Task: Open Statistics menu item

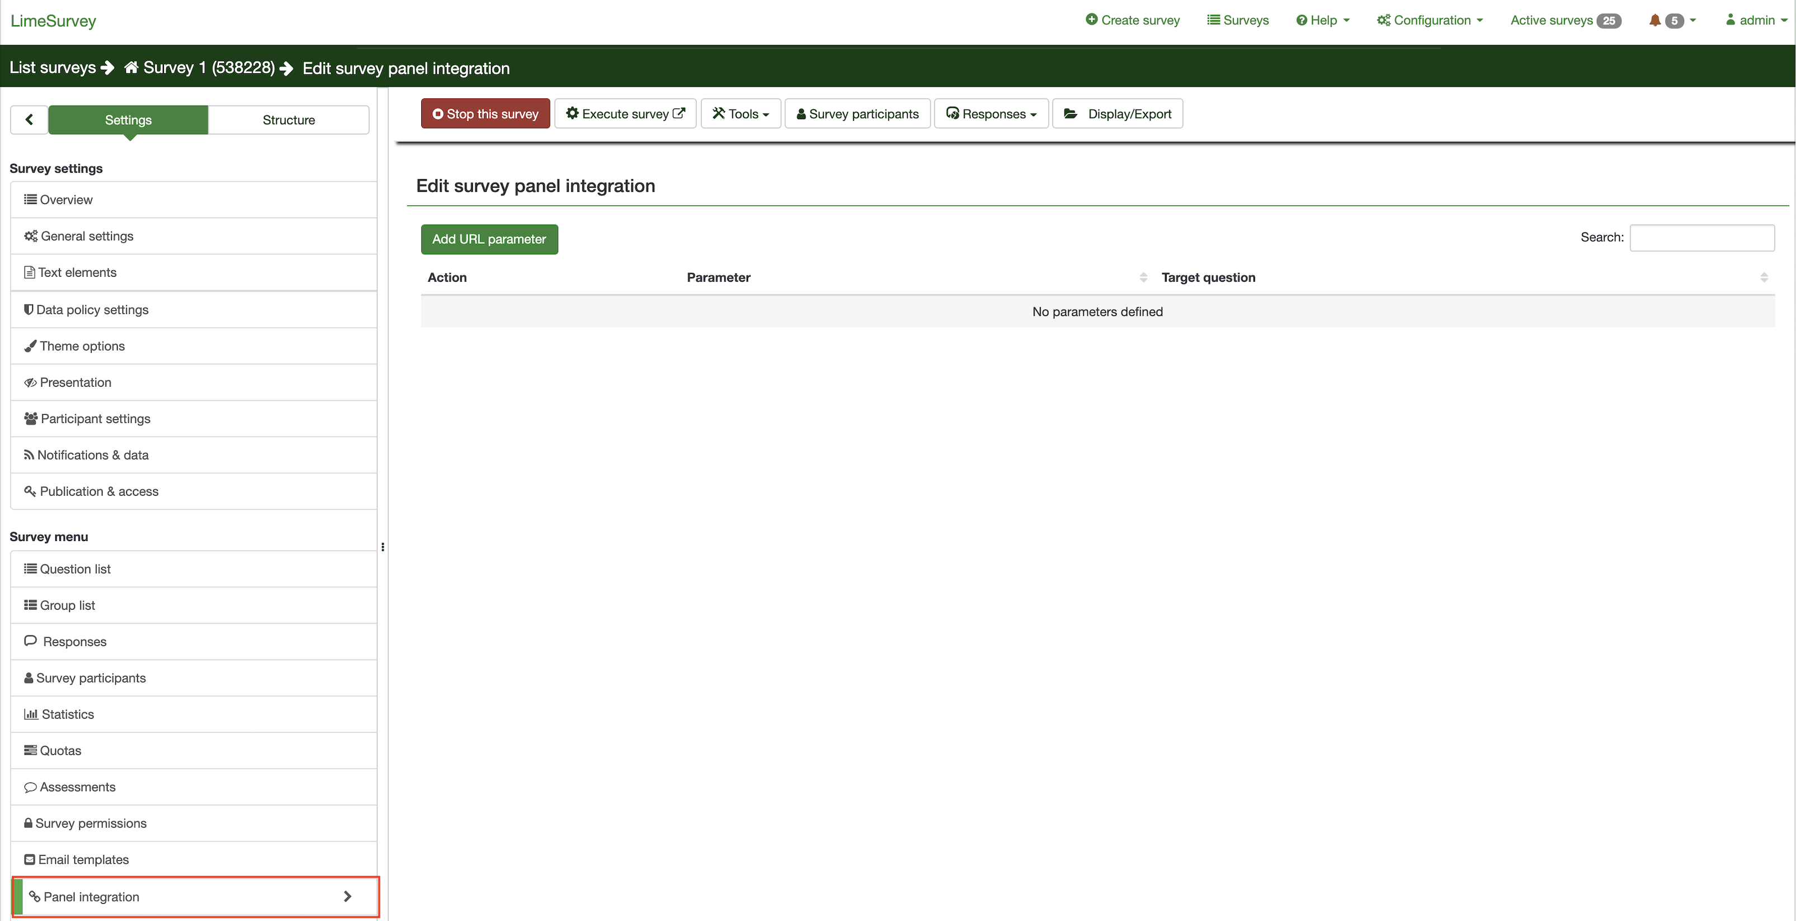Action: pos(194,714)
